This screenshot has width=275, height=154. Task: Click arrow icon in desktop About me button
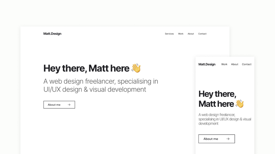point(69,105)
